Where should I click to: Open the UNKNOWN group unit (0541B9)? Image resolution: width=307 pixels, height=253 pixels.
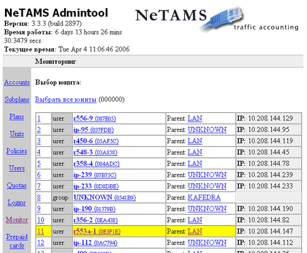click(x=104, y=198)
